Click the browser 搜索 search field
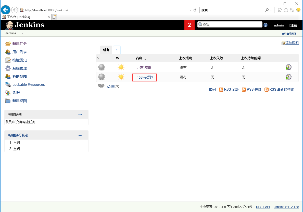303x212 pixels. 232,10
